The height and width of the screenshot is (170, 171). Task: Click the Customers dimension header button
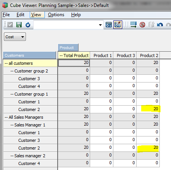click(x=29, y=55)
